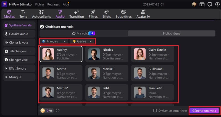
Task: Click the gift box icon
Action: 194,4
